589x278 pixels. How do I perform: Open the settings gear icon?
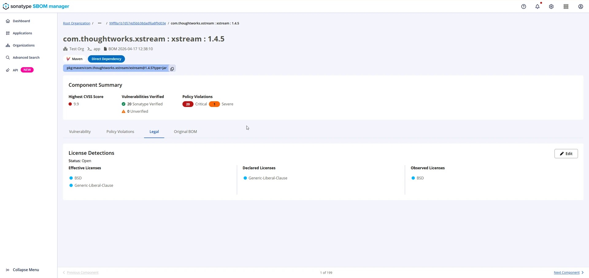pos(551,6)
